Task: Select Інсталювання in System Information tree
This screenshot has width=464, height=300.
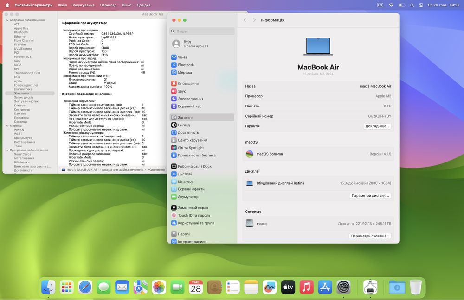Action: [24, 158]
